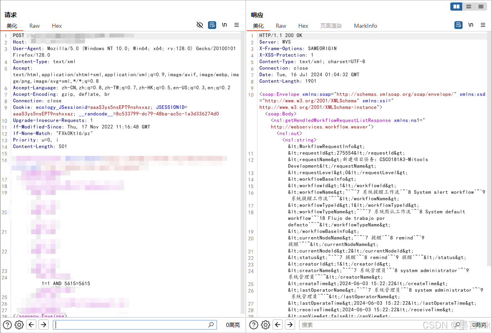Open help icon below the response panel
The width and height of the screenshot is (492, 333).
[x=254, y=325]
